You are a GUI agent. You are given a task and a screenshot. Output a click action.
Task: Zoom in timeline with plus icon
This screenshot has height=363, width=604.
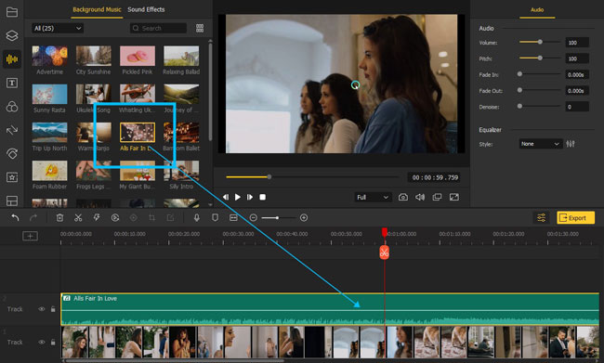304,218
